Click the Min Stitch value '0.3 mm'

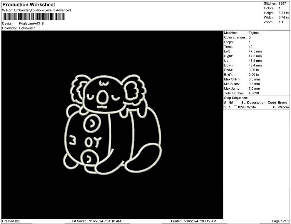254,84
